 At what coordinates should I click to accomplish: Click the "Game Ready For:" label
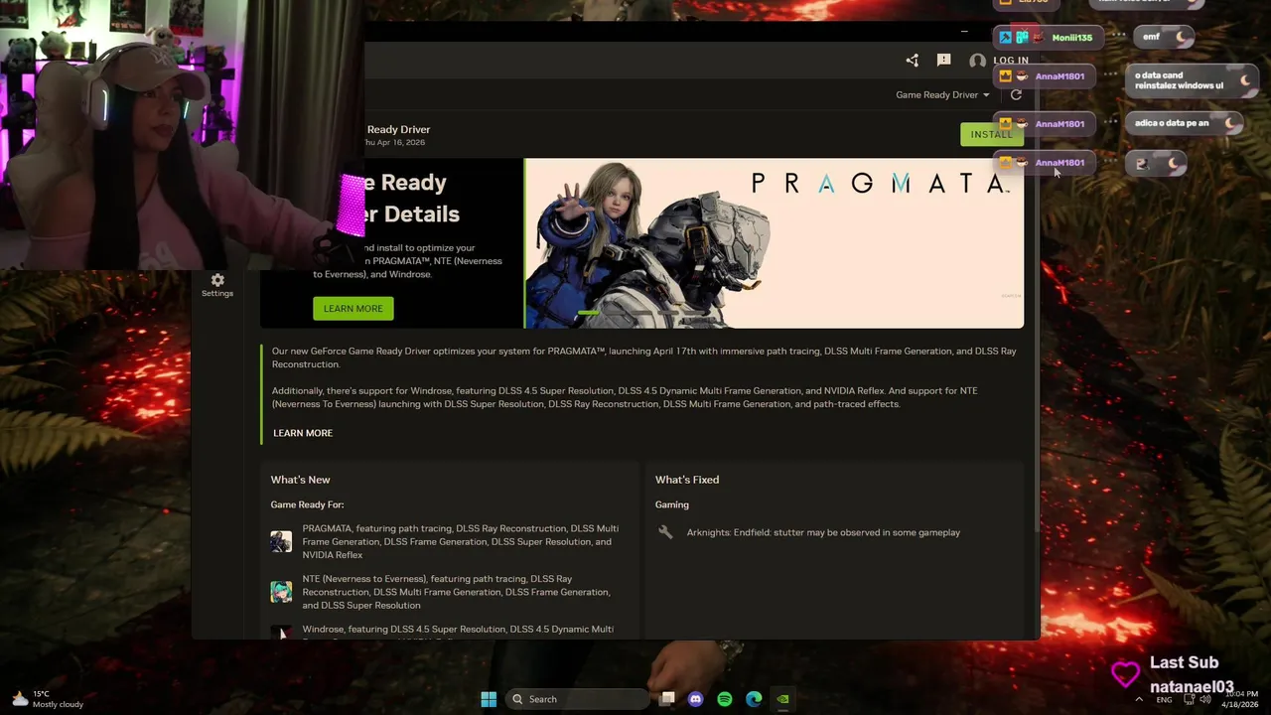pyautogui.click(x=307, y=504)
